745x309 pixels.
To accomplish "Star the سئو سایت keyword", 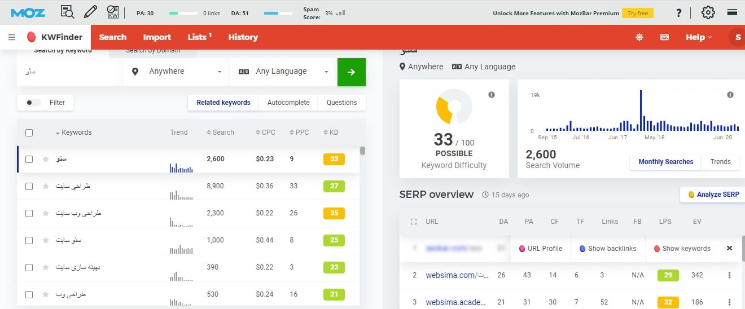I will (46, 240).
